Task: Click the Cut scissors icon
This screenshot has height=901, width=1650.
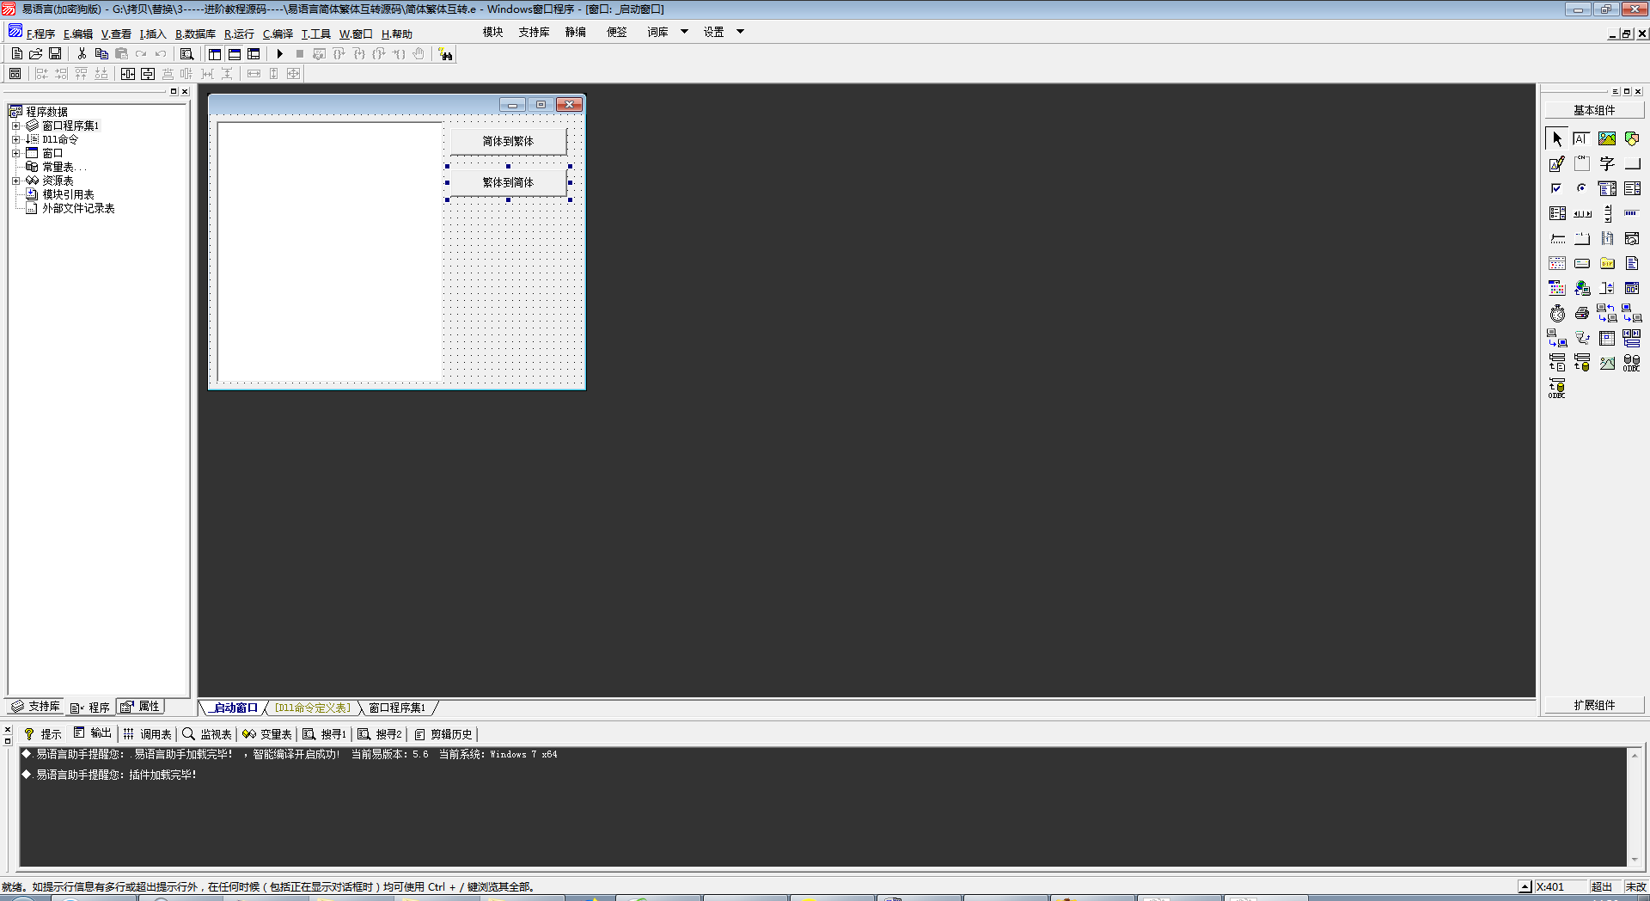Action: [82, 53]
